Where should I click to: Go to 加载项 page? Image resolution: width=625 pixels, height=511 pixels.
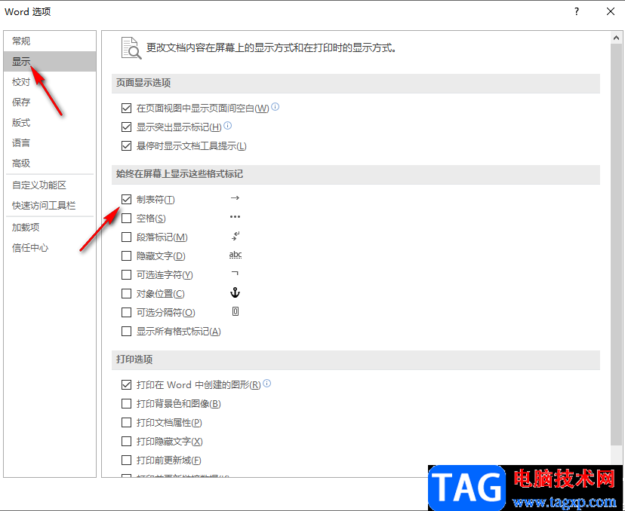coord(49,228)
